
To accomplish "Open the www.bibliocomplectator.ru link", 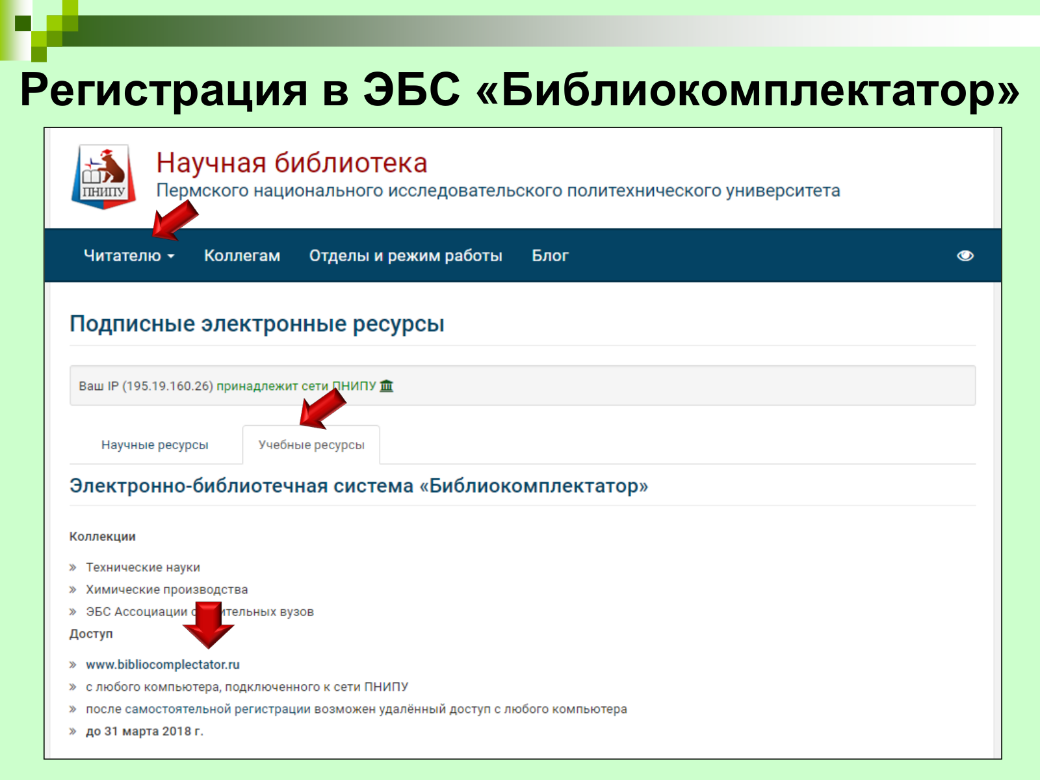I will click(x=162, y=664).
